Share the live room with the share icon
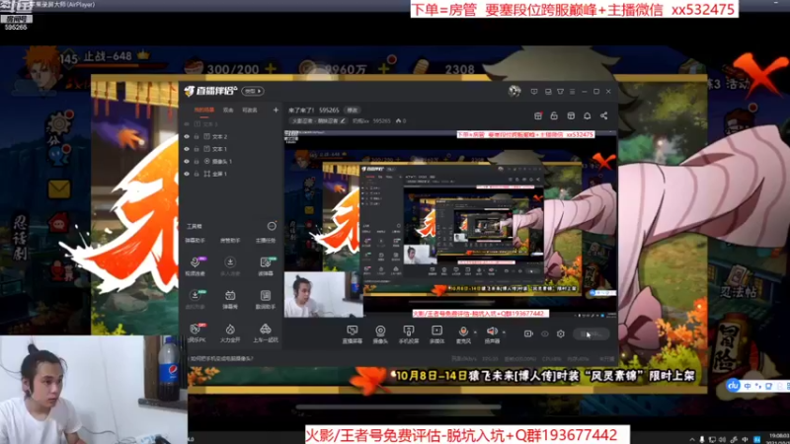This screenshot has width=790, height=444. [x=603, y=115]
